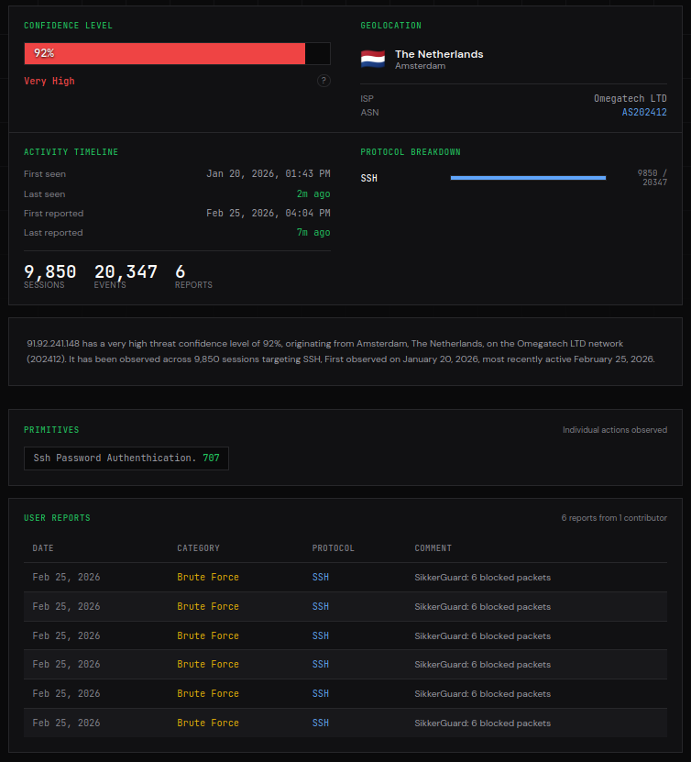Click the 'Omegatech LTD' ISP value

click(x=631, y=99)
